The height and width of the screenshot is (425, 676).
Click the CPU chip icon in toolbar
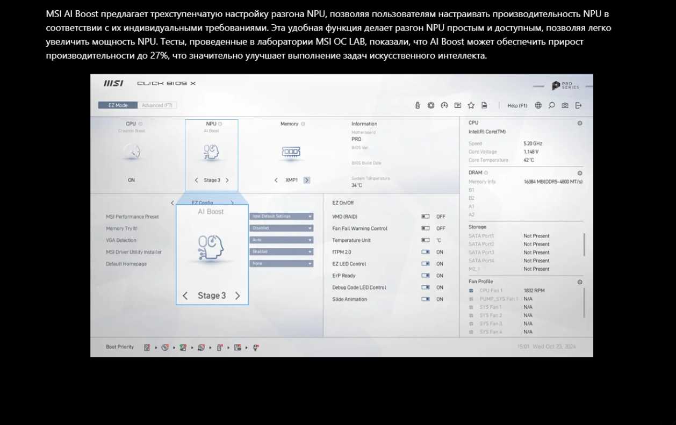[x=431, y=105]
